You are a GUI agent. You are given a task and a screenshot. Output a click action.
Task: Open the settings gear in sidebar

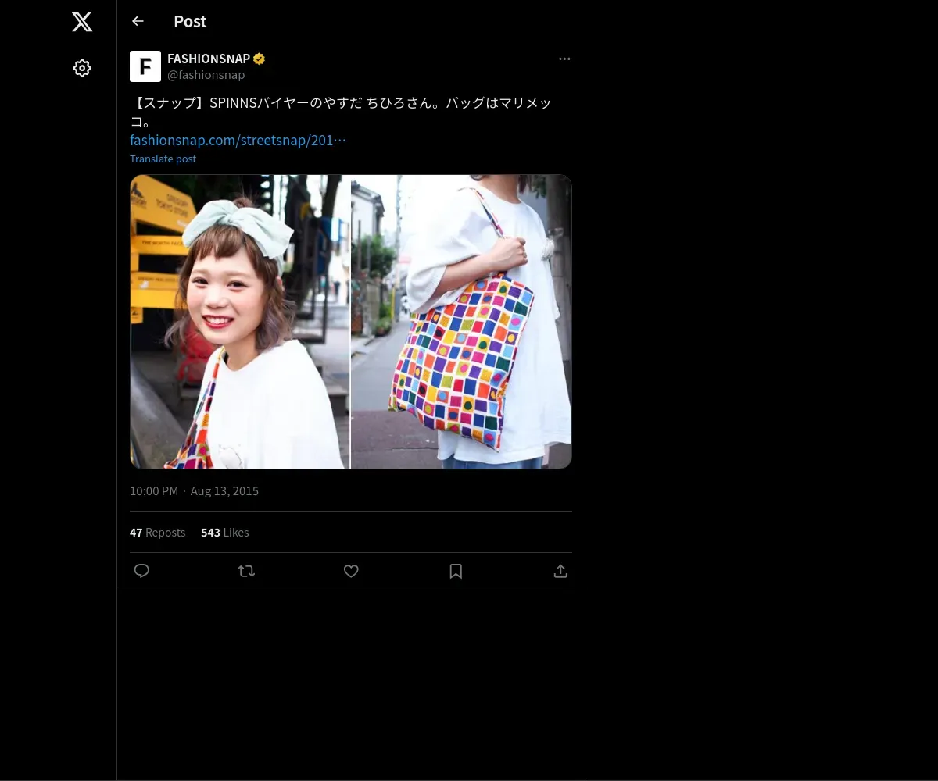[82, 68]
